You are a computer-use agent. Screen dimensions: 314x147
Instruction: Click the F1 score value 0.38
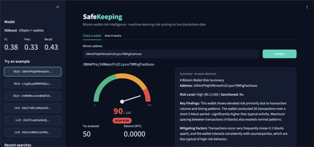(11, 47)
